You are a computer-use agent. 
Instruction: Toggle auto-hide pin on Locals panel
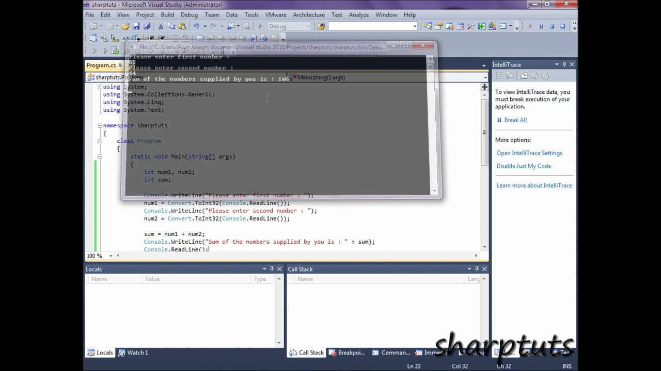272,269
